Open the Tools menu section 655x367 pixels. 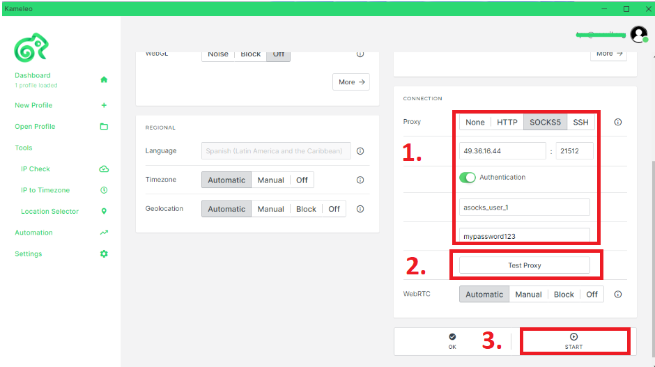click(x=24, y=148)
